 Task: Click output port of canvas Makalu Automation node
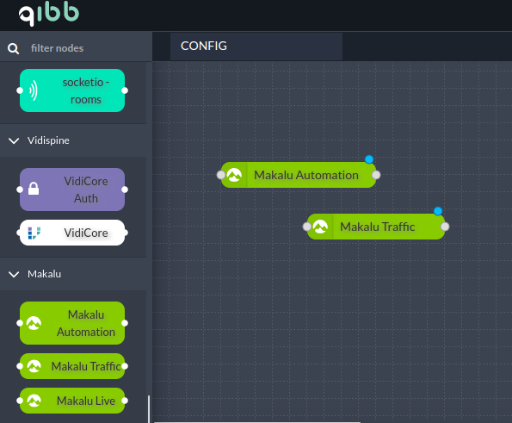[376, 175]
